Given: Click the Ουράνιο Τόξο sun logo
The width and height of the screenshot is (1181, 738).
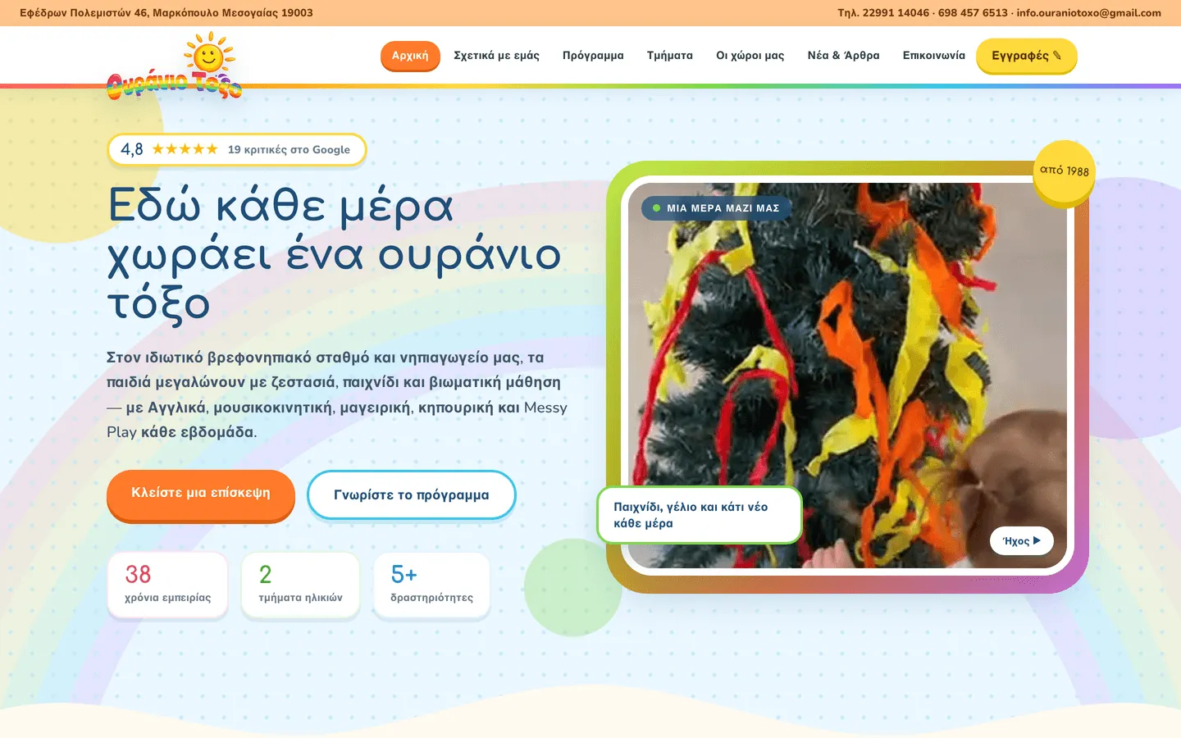Looking at the screenshot, I should pyautogui.click(x=175, y=67).
